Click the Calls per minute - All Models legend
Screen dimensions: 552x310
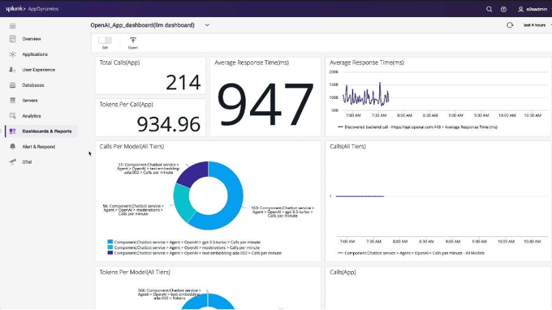[x=411, y=253]
